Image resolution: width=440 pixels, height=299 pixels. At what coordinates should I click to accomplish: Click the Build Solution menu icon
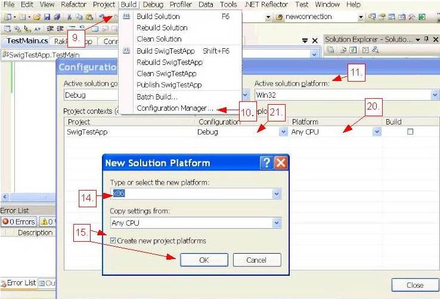126,17
